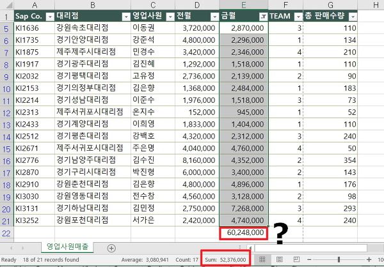Click the zoom slider handle
Viewport: 384px width, 267px height.
coord(339,260)
